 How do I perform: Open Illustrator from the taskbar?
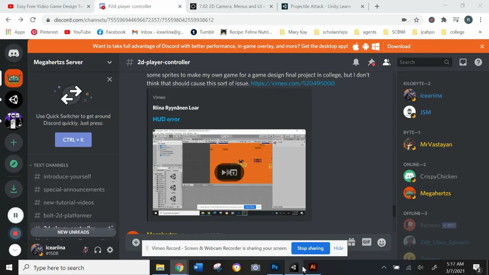[313, 267]
